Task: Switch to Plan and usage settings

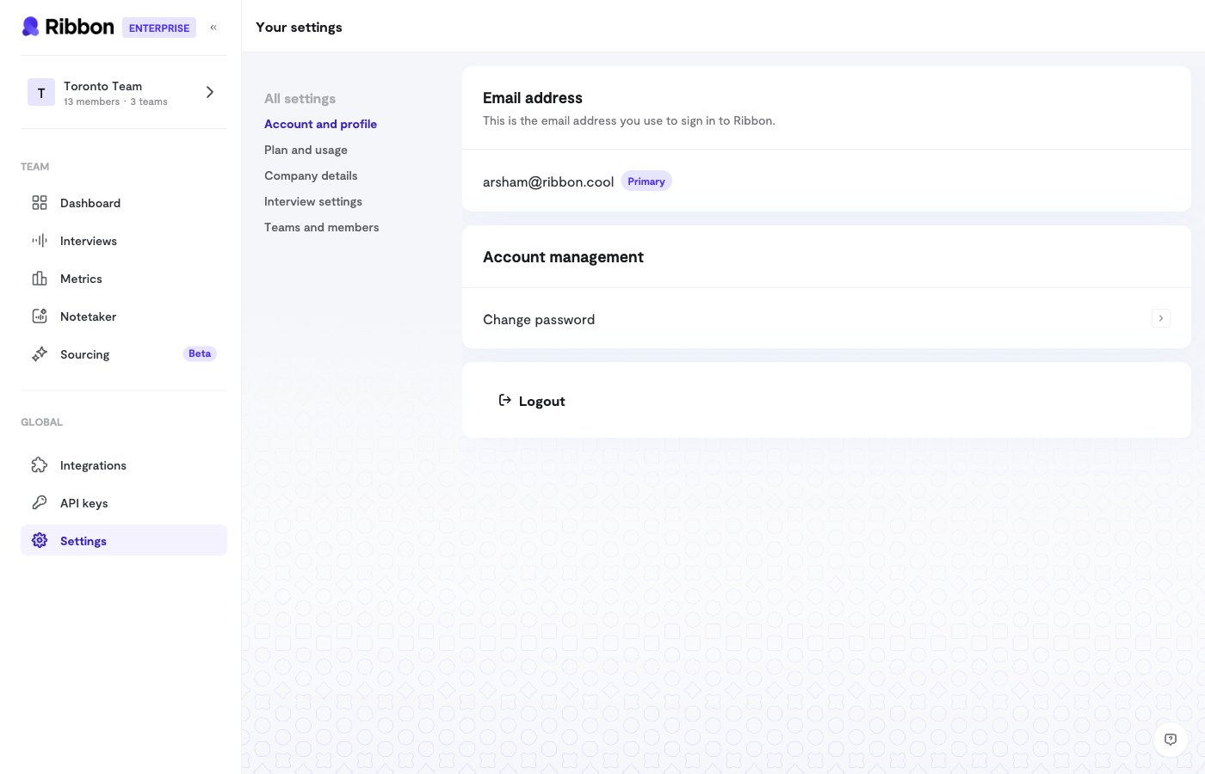Action: pyautogui.click(x=306, y=150)
